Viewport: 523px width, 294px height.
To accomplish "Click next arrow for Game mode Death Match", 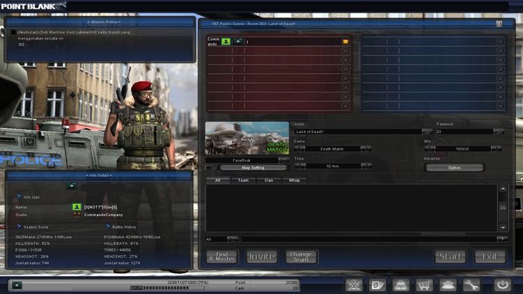I will (x=366, y=148).
